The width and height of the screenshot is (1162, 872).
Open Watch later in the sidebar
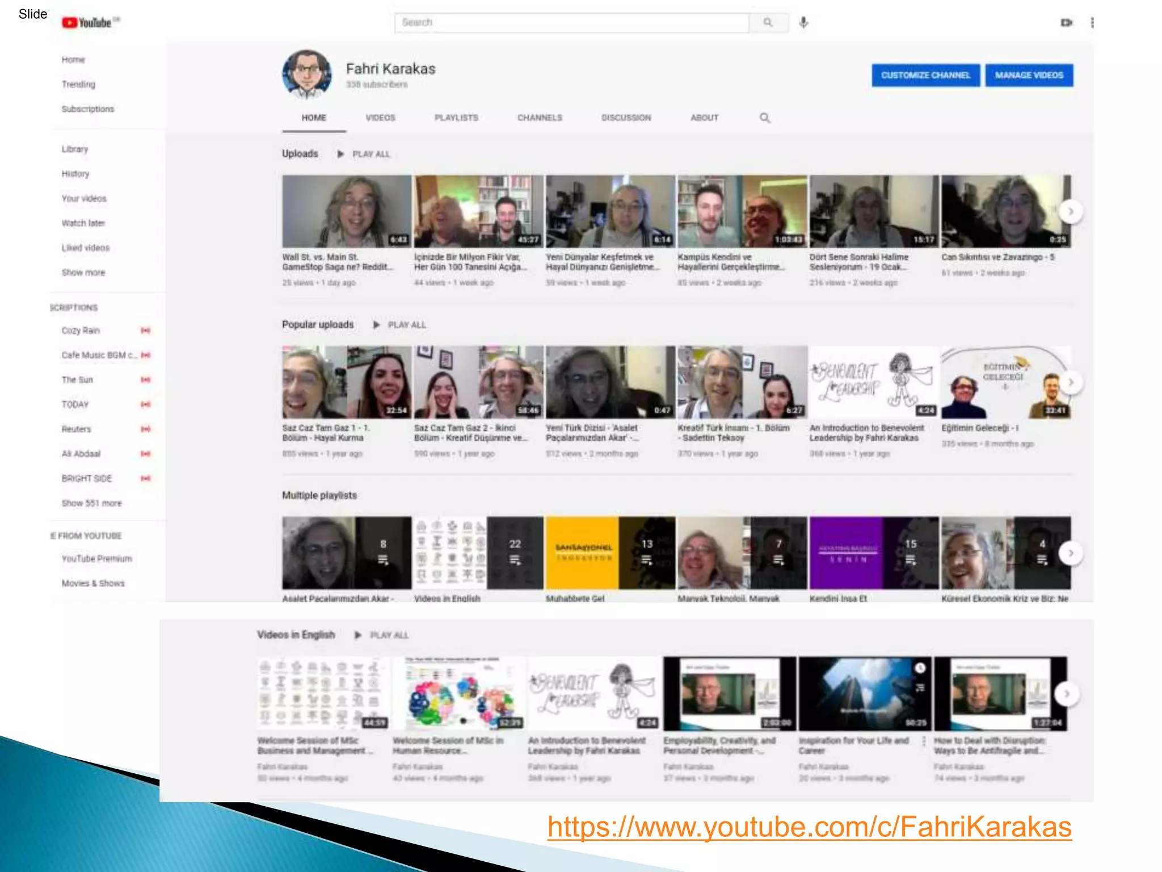click(x=83, y=223)
